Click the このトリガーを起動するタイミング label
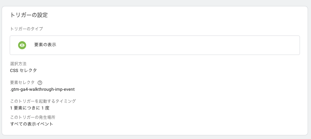The height and width of the screenshot is (139, 311). (43, 101)
